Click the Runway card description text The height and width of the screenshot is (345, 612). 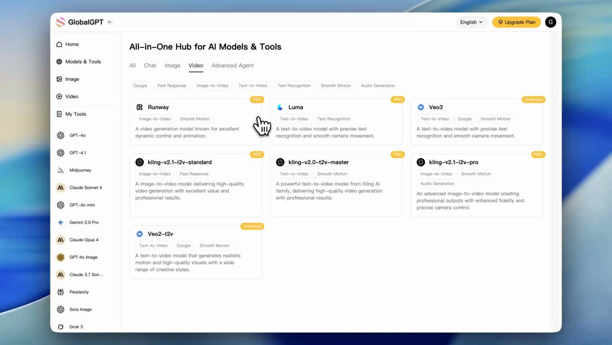tap(187, 133)
